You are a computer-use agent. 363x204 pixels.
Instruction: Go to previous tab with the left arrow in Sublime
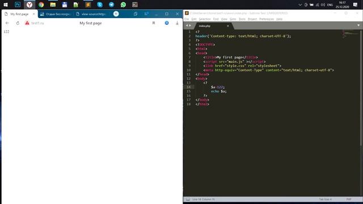[x=187, y=25]
